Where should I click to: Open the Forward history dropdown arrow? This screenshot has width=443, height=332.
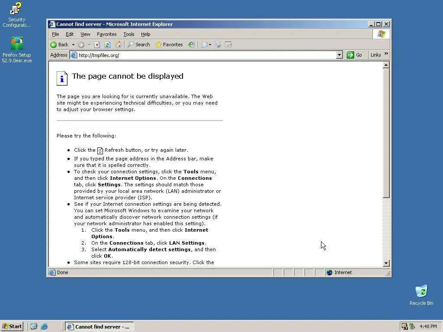tap(89, 45)
